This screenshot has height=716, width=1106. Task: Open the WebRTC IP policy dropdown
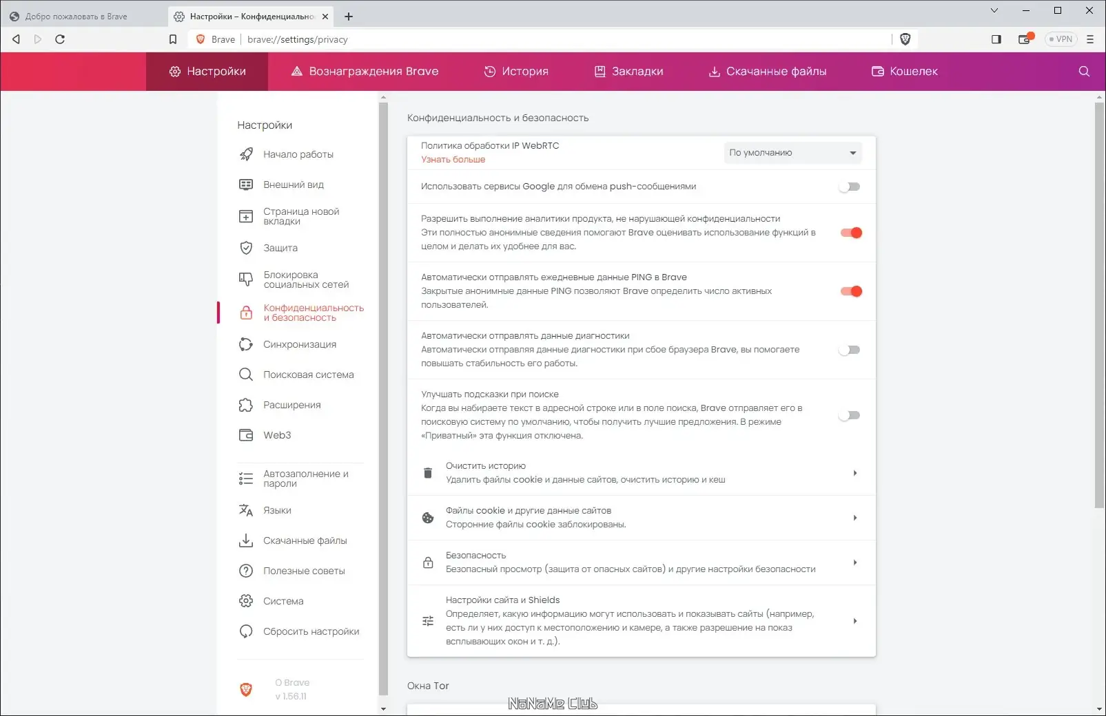click(x=792, y=153)
